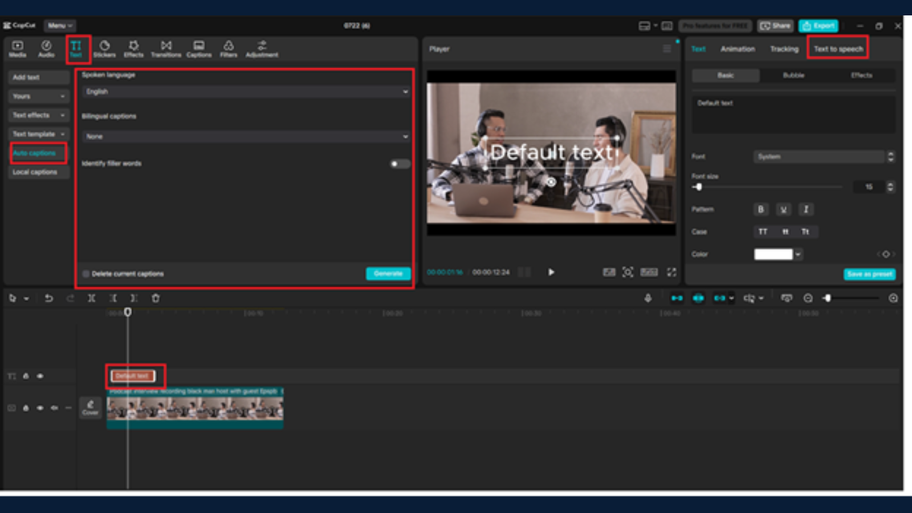Image resolution: width=912 pixels, height=513 pixels.
Task: Click the undo arrow in timeline toolbar
Action: click(49, 298)
